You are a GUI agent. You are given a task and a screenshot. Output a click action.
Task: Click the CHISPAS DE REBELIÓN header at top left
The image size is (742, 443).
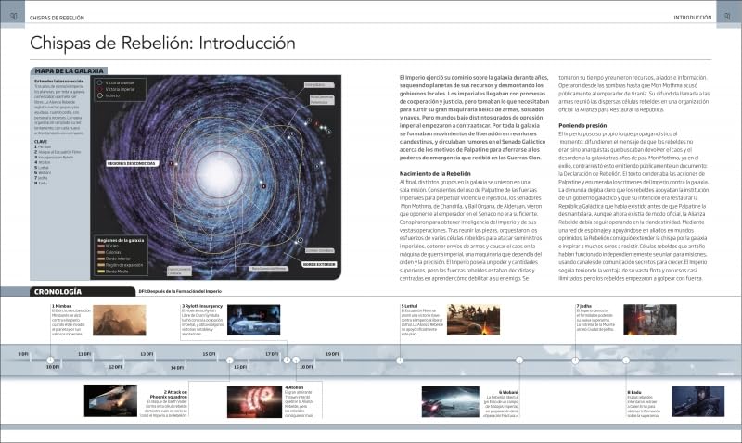click(x=64, y=17)
